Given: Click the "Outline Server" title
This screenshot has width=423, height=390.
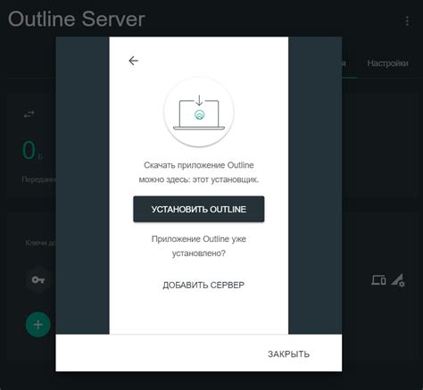Looking at the screenshot, I should 77,19.
